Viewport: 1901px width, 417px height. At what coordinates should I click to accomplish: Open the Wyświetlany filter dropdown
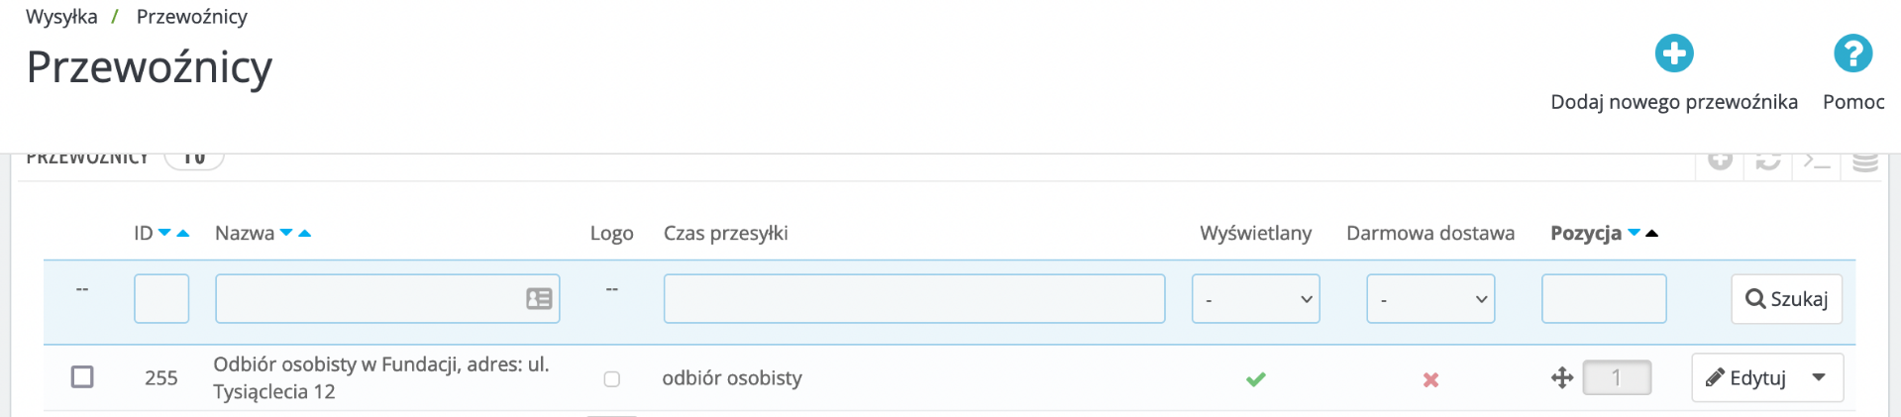click(x=1255, y=299)
